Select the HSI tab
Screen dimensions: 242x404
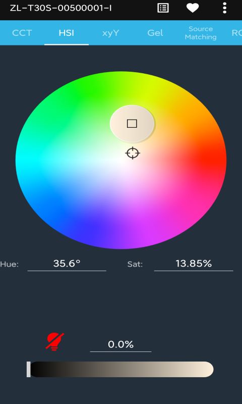tap(67, 33)
